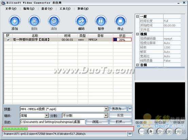Click the !? info icon beside status line
Image resolution: width=188 pixels, height=140 pixels.
tap(130, 134)
